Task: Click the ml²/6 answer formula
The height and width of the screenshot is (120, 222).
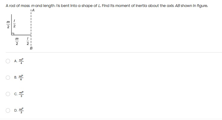Action: coord(21,78)
